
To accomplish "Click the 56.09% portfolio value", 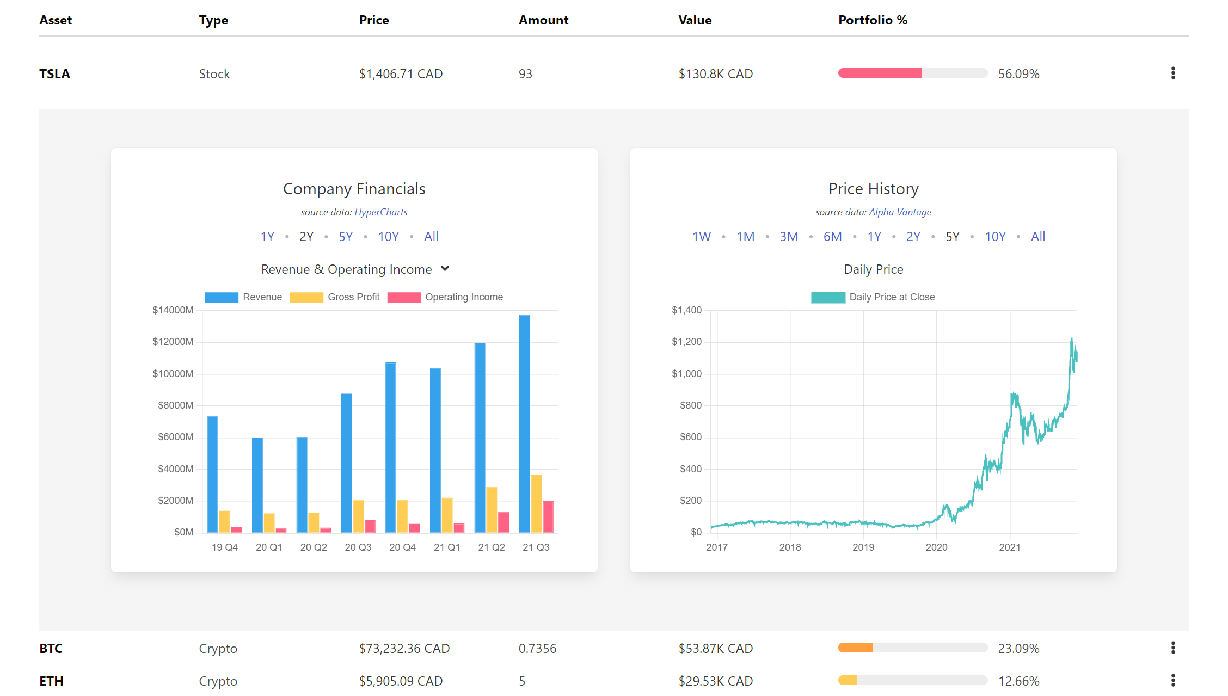I will pos(1018,73).
